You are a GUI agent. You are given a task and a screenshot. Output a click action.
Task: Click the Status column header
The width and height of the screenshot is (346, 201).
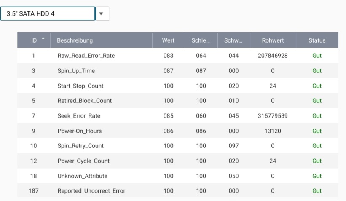317,40
